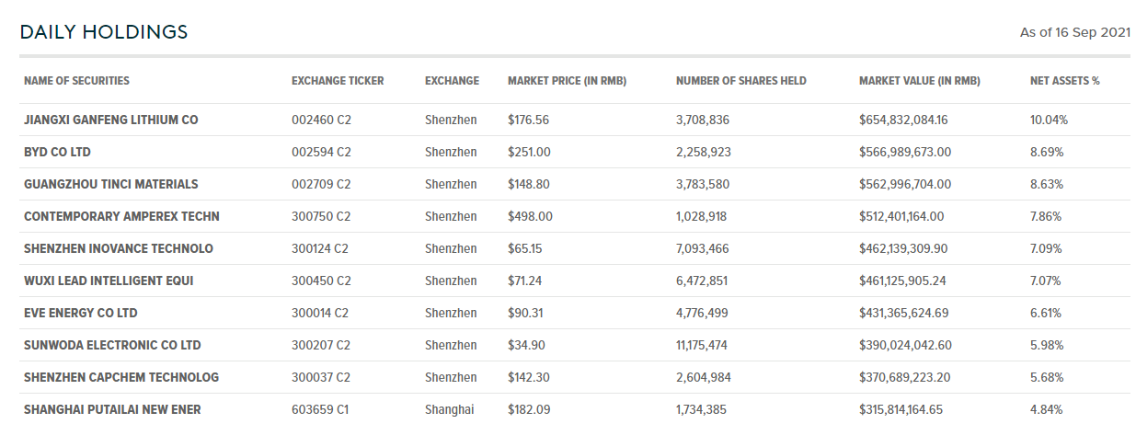
Task: Click net assets 7.09%
Action: (x=1047, y=248)
